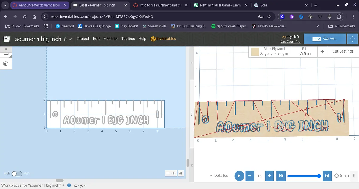359x189 pixels.
Task: Expand the Workpieces panel at bottom
Action: [63, 185]
